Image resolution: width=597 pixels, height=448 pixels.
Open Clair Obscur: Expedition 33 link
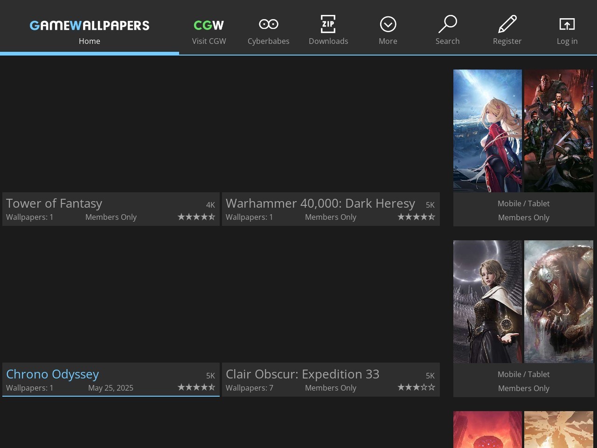[x=303, y=374]
